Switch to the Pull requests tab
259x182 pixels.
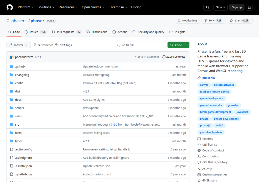[x=67, y=32]
